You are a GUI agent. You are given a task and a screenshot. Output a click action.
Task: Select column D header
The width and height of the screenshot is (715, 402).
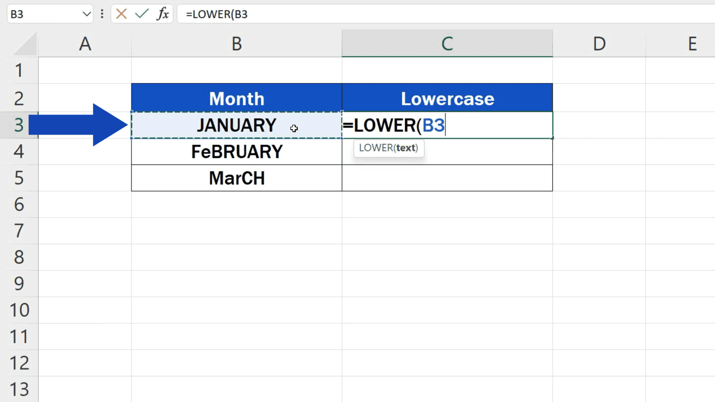click(599, 44)
